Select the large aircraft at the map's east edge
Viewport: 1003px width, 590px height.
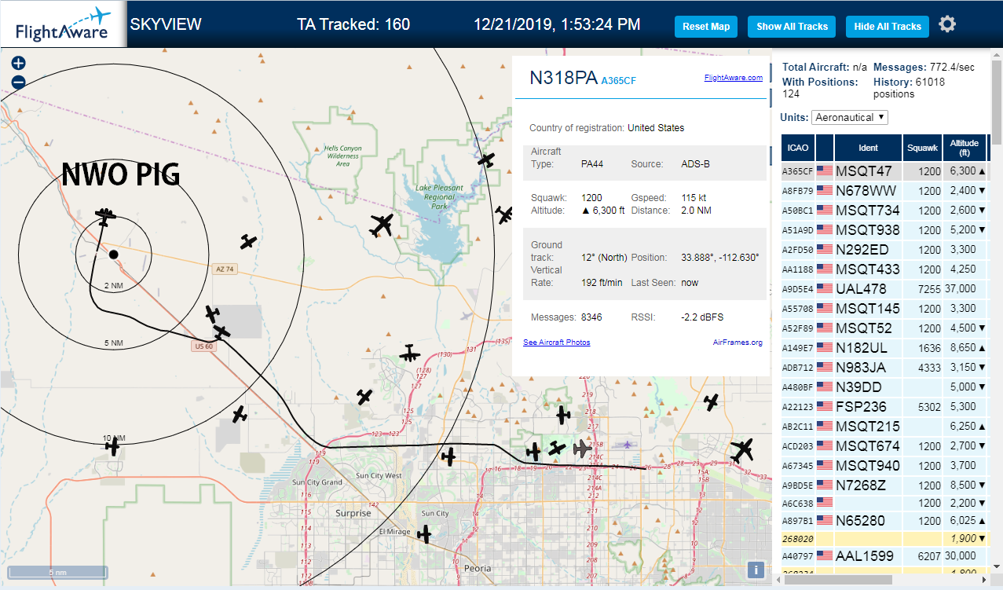(x=741, y=450)
